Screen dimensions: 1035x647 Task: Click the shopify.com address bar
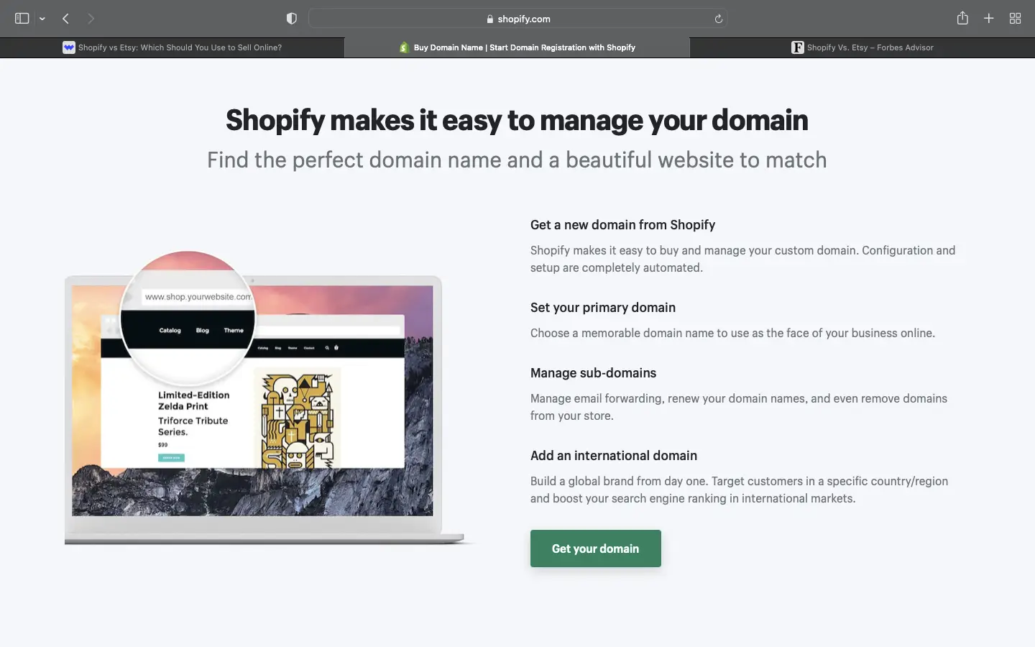[x=517, y=19]
